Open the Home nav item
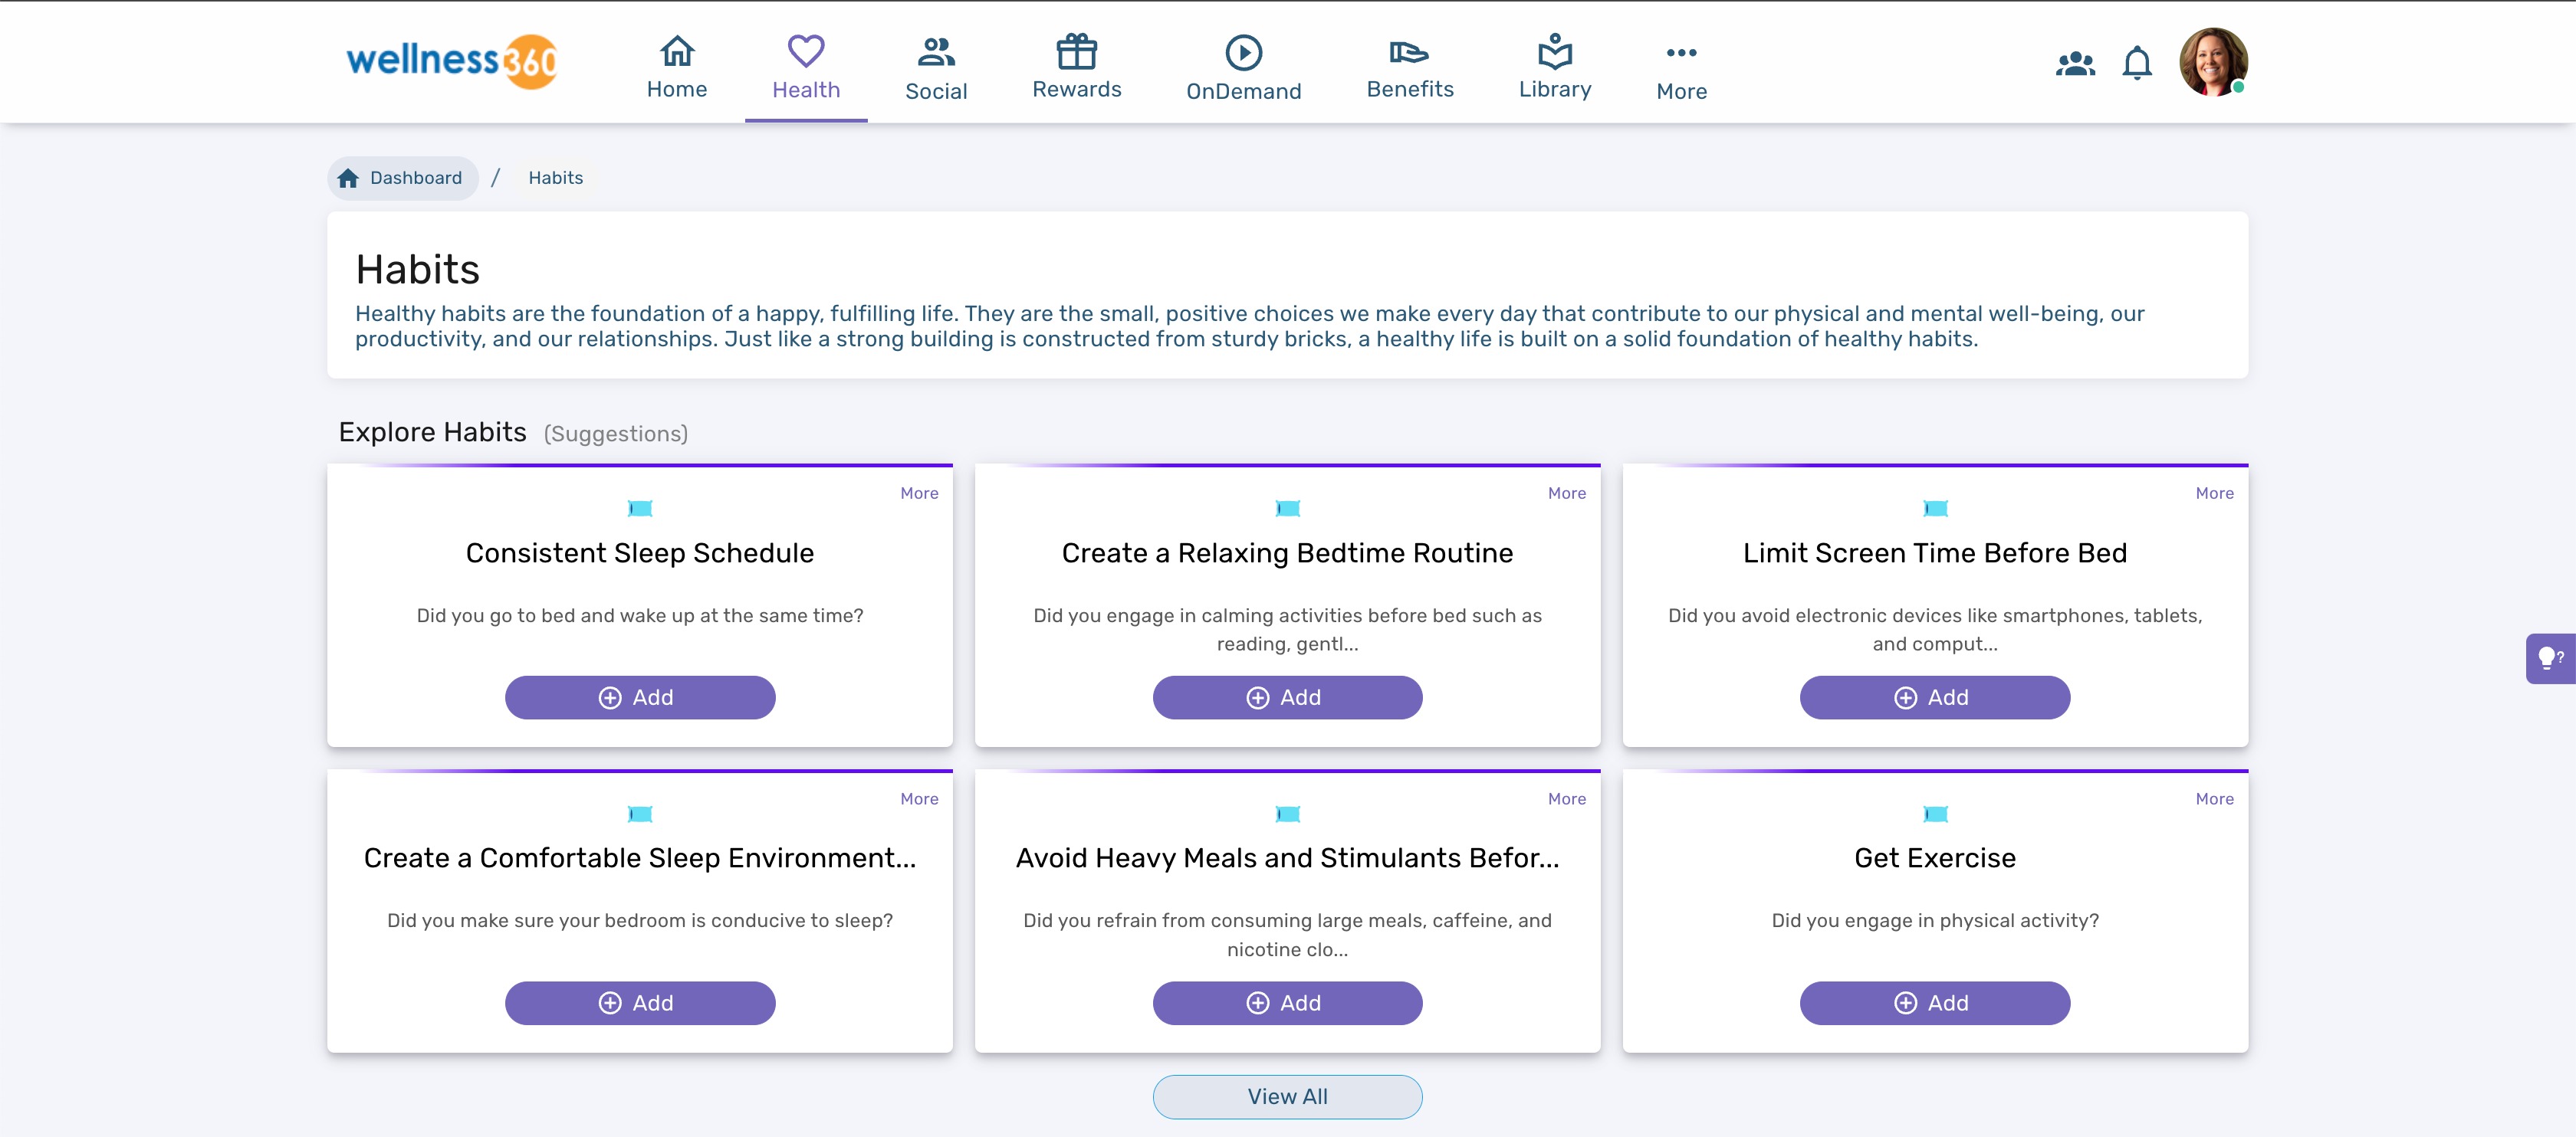2576x1137 pixels. [677, 67]
